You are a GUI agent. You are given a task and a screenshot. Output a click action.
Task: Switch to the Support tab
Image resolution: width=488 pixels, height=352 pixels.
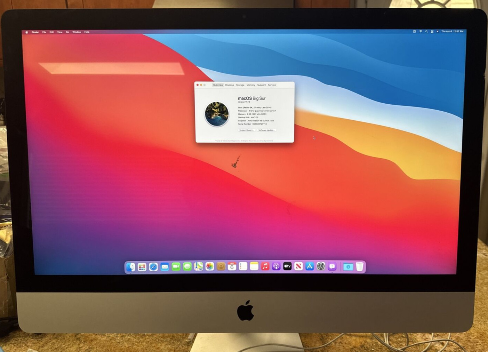262,85
